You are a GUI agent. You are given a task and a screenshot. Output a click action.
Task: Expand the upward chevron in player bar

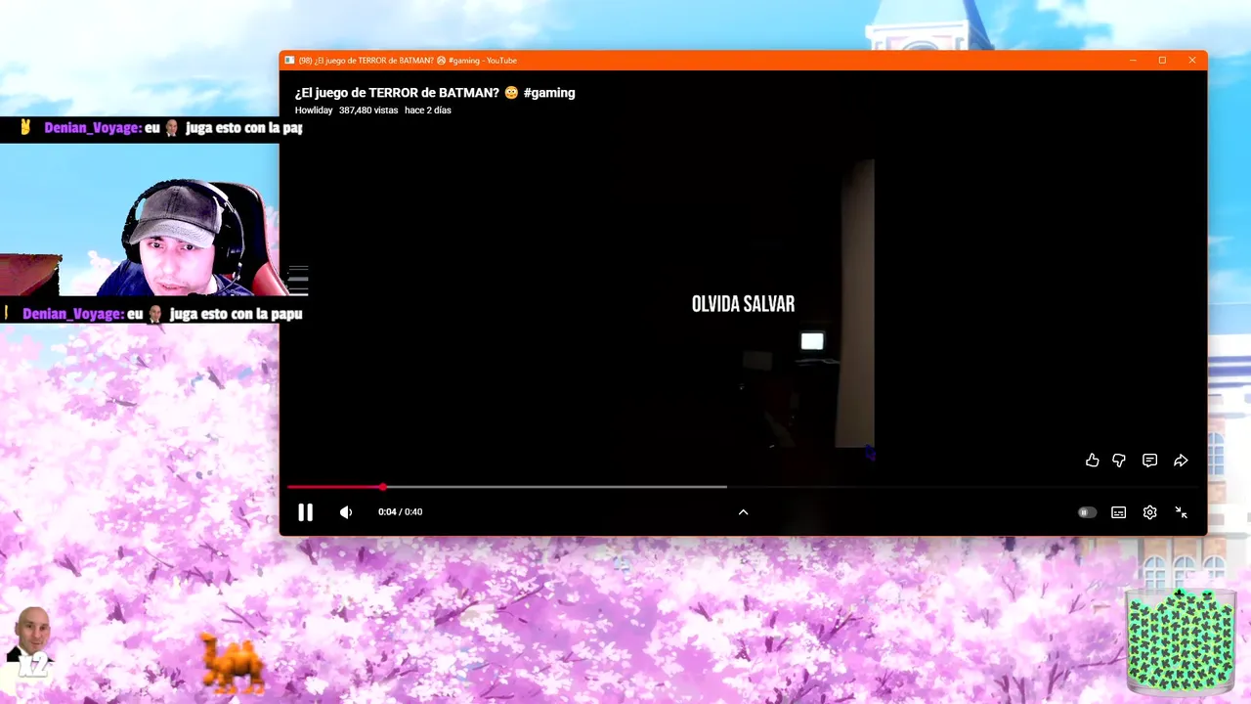pos(743,512)
